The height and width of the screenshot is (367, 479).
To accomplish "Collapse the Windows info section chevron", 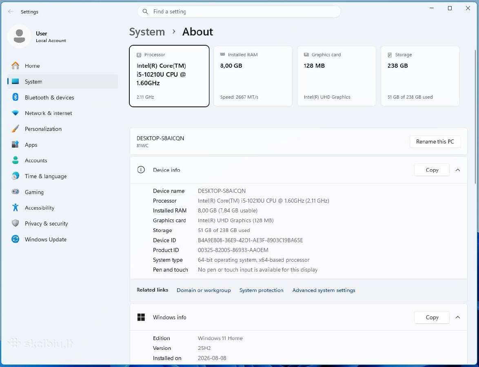I will tap(458, 318).
